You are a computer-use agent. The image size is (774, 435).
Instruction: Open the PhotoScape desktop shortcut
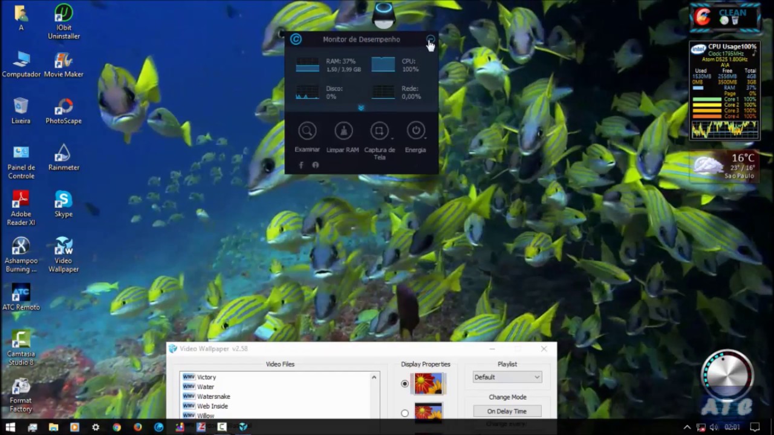pos(63,111)
